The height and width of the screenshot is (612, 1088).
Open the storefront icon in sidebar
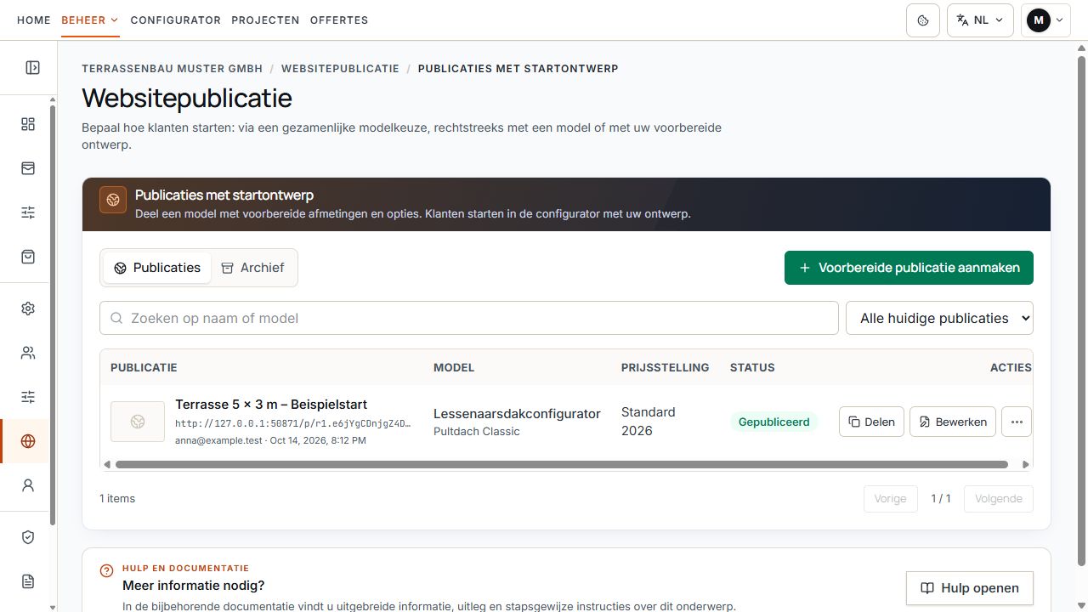[x=28, y=168]
